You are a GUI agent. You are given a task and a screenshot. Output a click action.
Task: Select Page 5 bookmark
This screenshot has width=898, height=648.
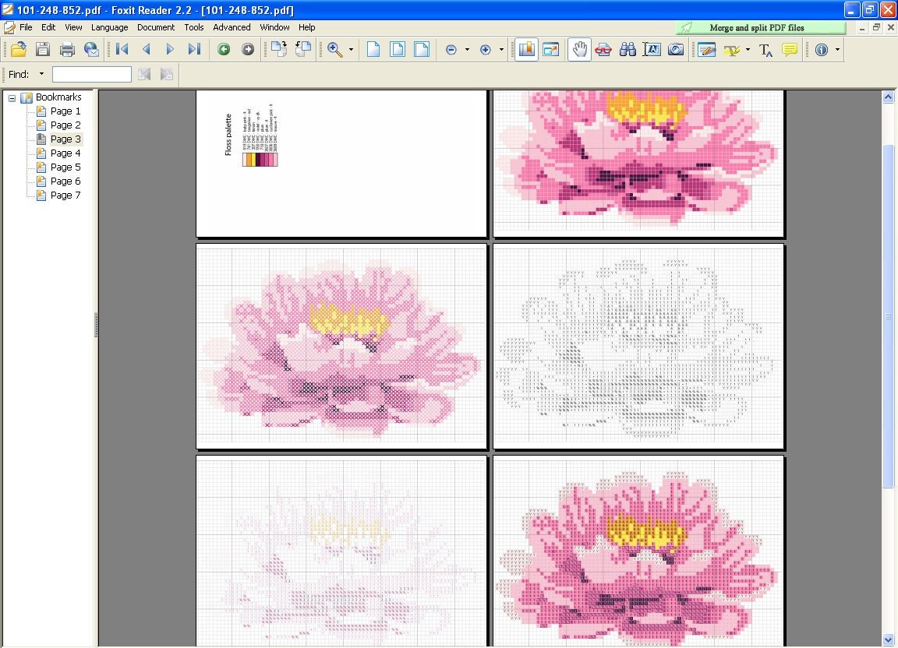coord(65,167)
